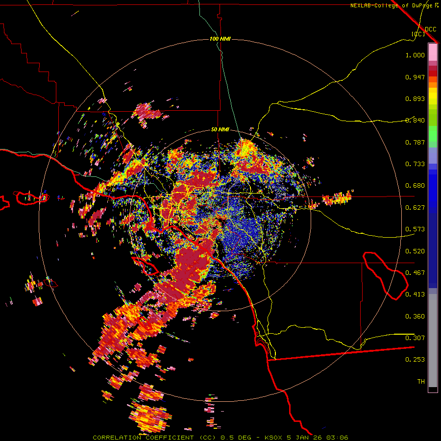Image resolution: width=441 pixels, height=441 pixels.
Task: Select the 100 NMI range ring label
Action: [x=220, y=39]
